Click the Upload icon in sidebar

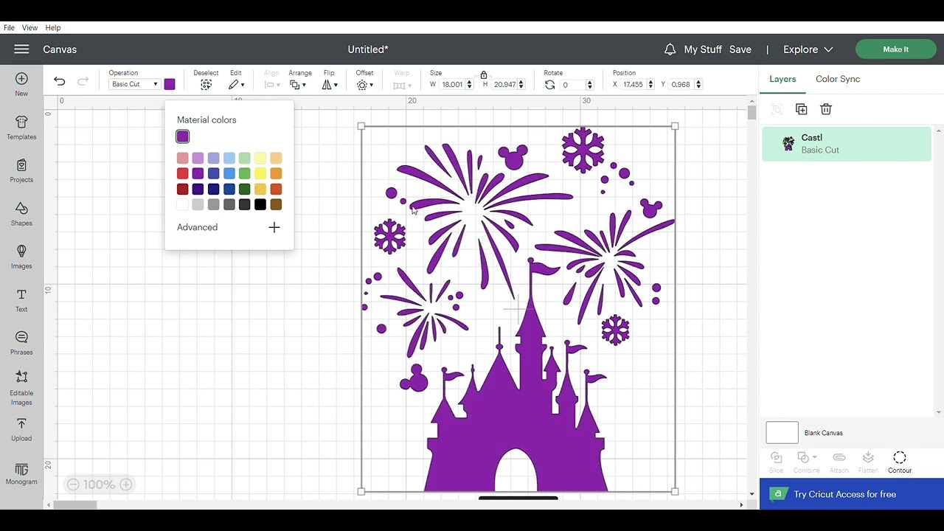[21, 430]
